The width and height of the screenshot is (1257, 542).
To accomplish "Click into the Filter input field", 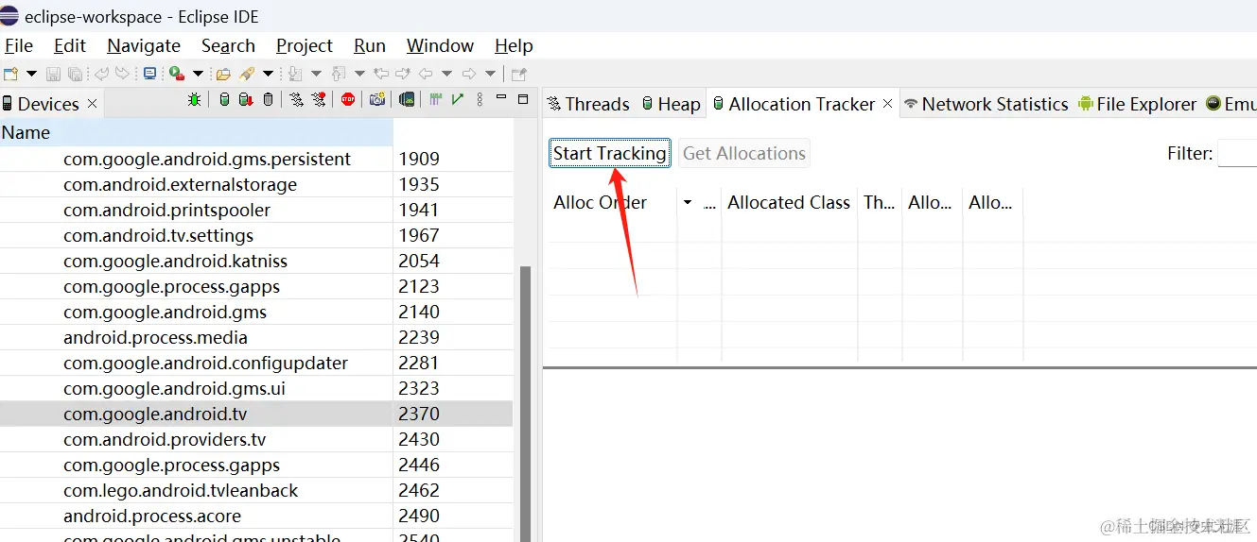I will tap(1237, 153).
